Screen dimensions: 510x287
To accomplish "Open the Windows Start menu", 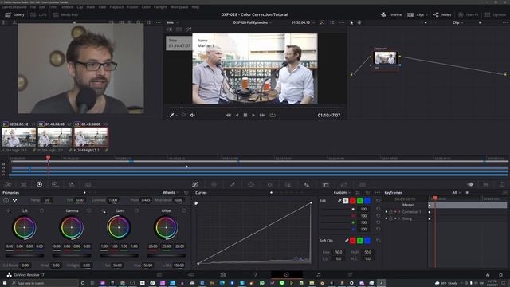I will 5,283.
